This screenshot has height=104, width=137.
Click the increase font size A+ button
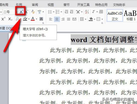tap(21, 12)
